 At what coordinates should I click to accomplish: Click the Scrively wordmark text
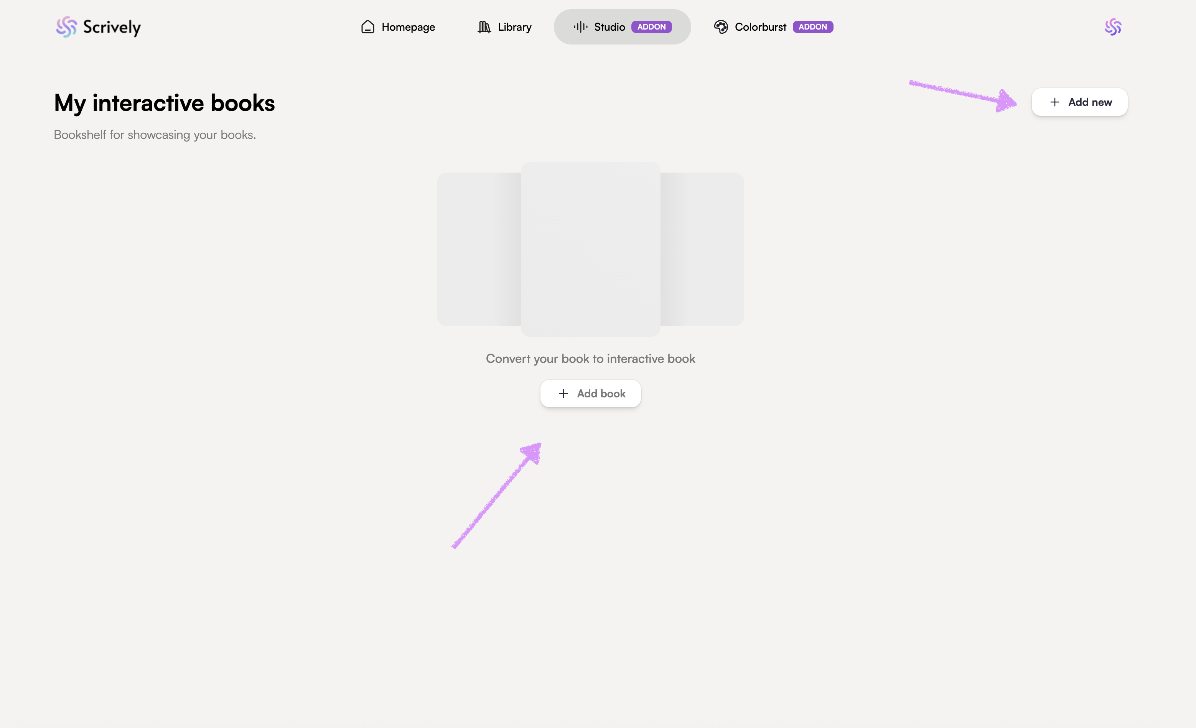pos(112,27)
